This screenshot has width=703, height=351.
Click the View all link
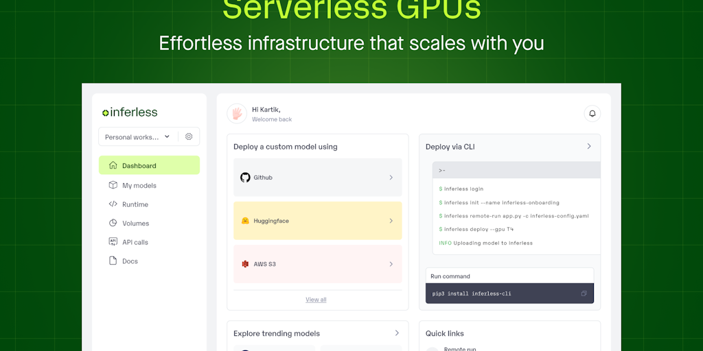click(316, 300)
